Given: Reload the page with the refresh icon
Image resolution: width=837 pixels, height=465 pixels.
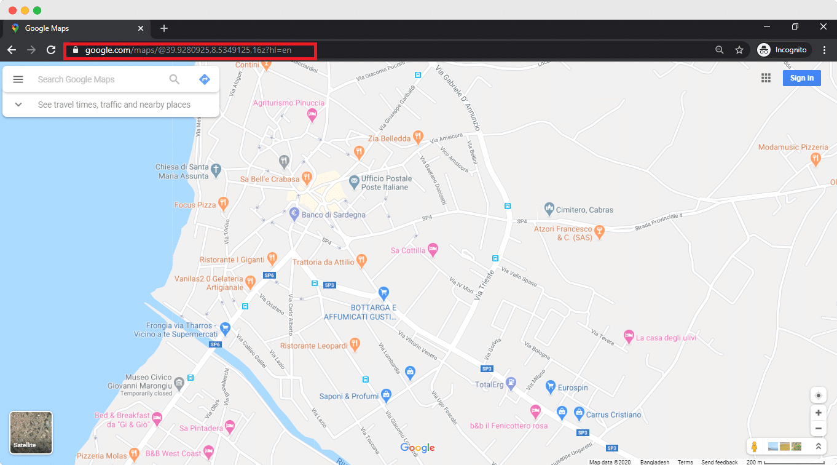Looking at the screenshot, I should [52, 50].
